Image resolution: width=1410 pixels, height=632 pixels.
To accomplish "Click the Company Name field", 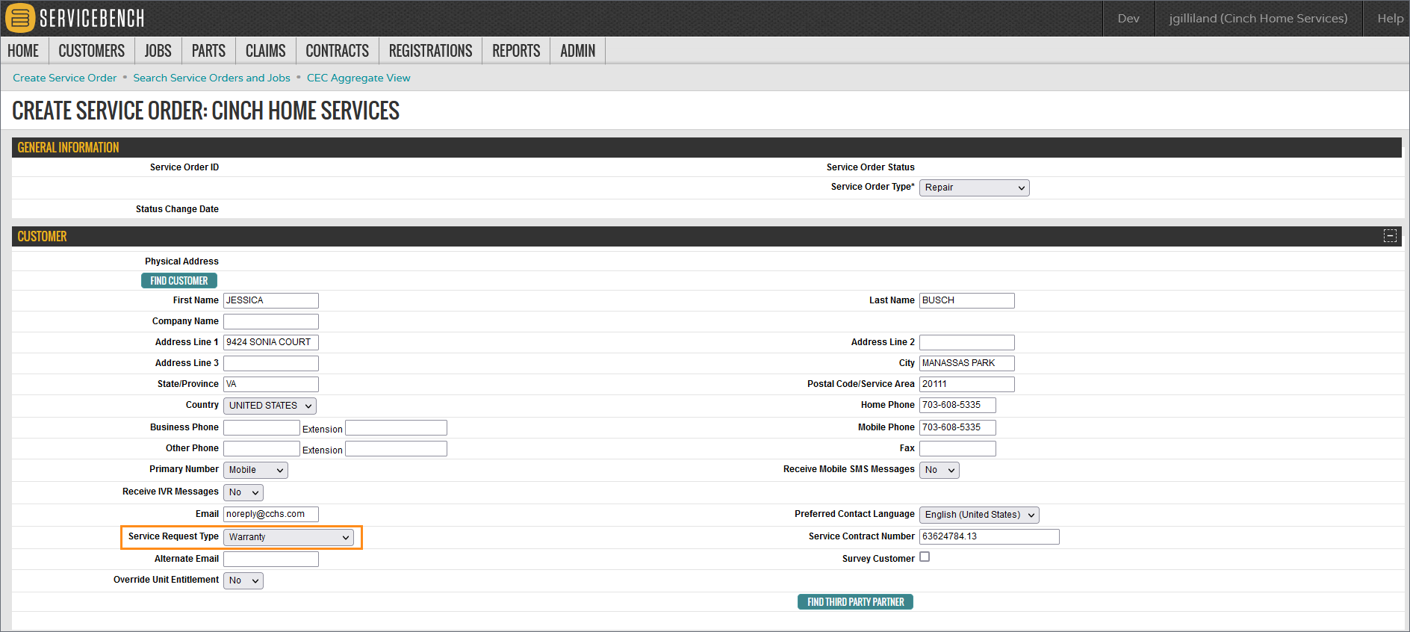I will tap(271, 321).
